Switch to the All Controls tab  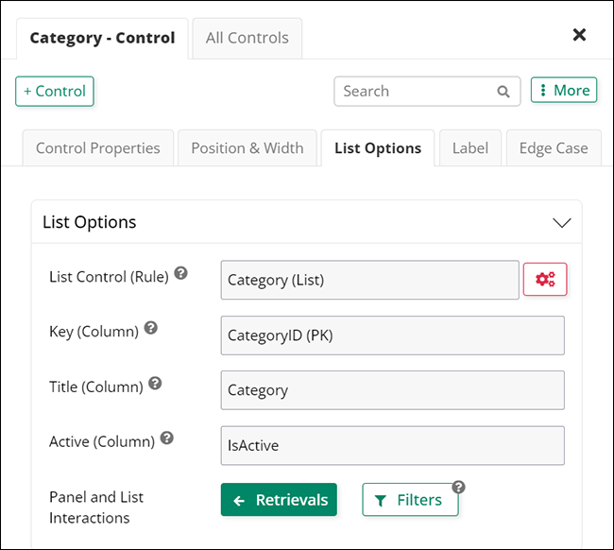tap(247, 39)
